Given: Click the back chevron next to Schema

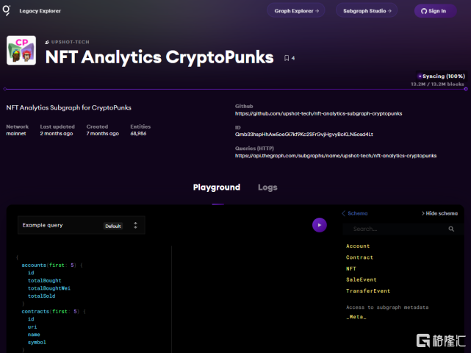Looking at the screenshot, I should [343, 213].
